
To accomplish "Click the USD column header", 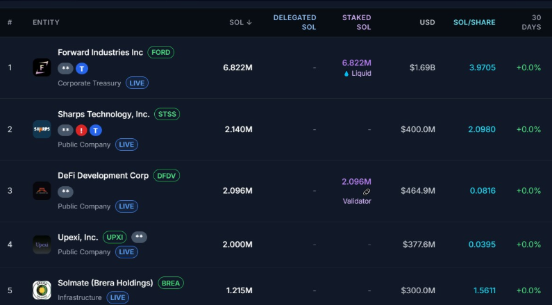I will click(427, 22).
